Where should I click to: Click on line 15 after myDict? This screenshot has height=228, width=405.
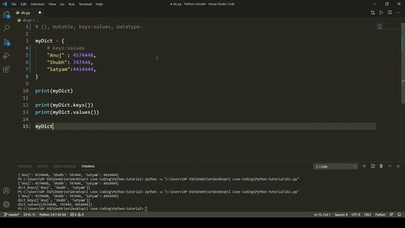pyautogui.click(x=53, y=127)
